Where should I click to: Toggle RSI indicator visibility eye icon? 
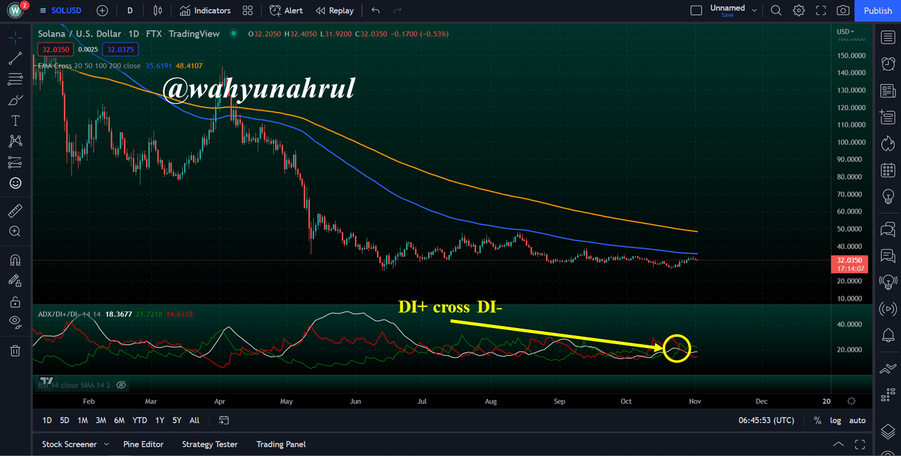[121, 385]
